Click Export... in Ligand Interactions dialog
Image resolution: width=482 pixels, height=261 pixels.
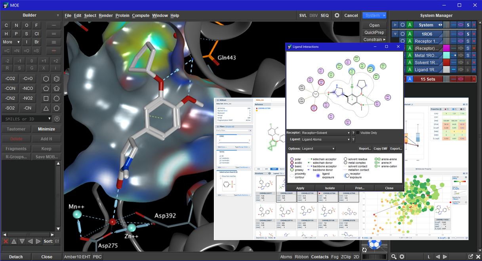(396, 148)
